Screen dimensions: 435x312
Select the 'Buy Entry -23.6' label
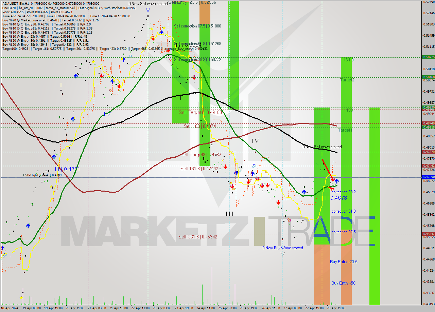(x=344, y=262)
